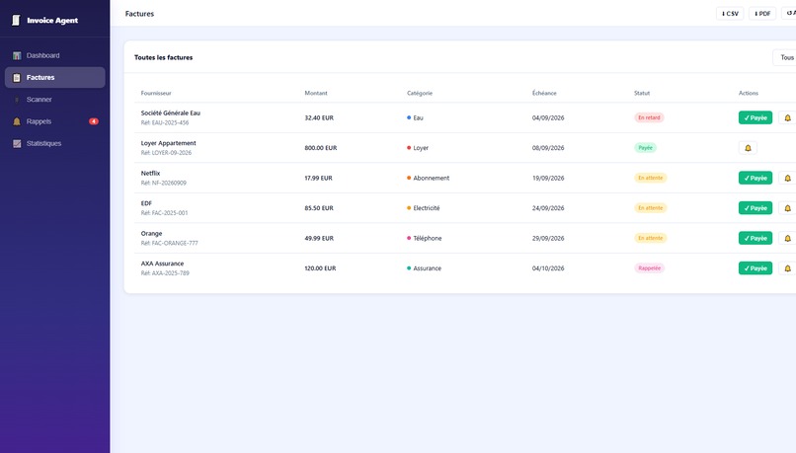Mark Netflix invoice as Payée
This screenshot has width=796, height=453.
pos(756,178)
